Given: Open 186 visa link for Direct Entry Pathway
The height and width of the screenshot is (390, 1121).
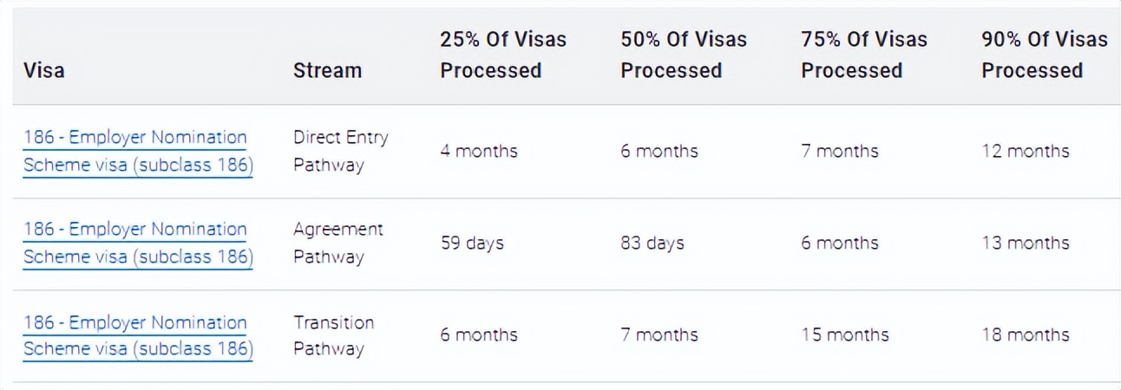Looking at the screenshot, I should [138, 151].
